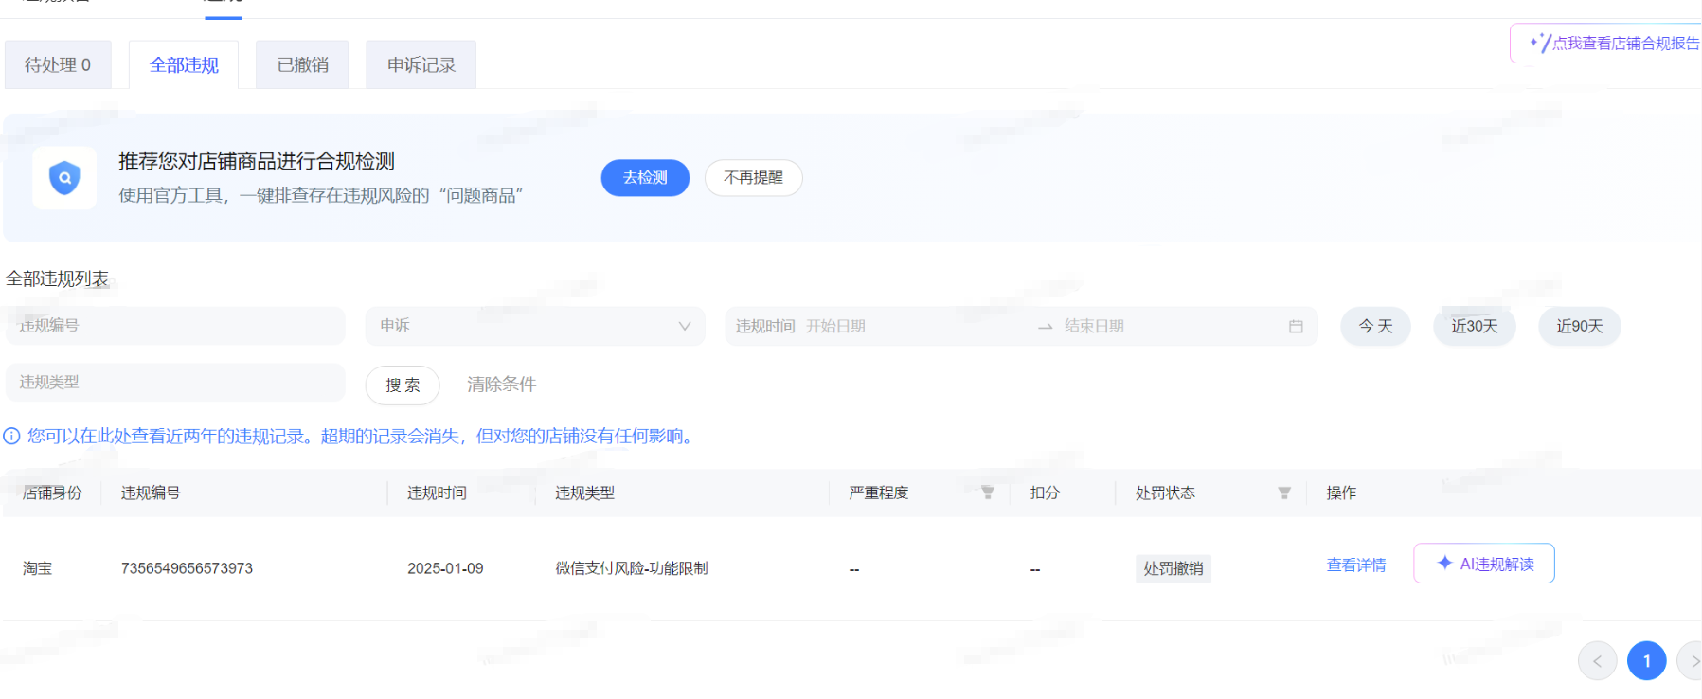The width and height of the screenshot is (1702, 699).
Task: Dismiss reminder with 不再提醒 button
Action: tap(753, 178)
